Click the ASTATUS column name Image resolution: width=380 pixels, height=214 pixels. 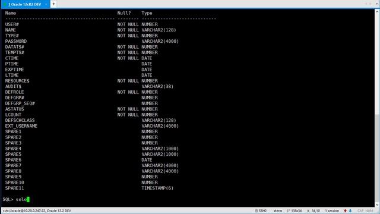click(14, 109)
